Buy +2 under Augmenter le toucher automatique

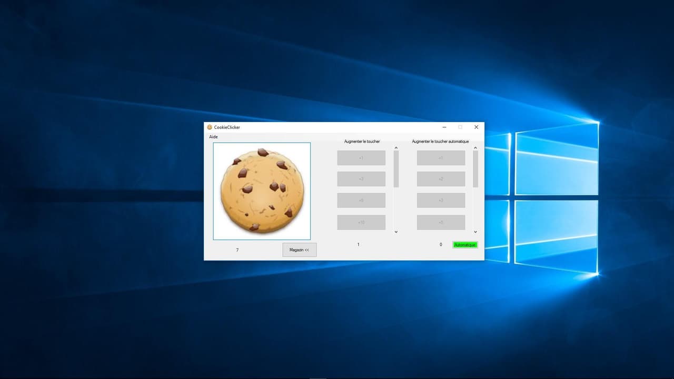click(x=441, y=179)
